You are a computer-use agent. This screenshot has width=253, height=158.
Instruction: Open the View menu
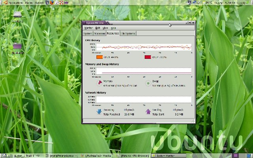[105, 28]
